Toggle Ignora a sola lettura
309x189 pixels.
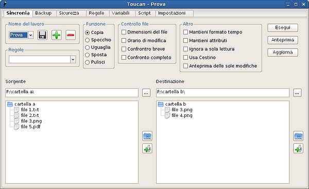185,49
